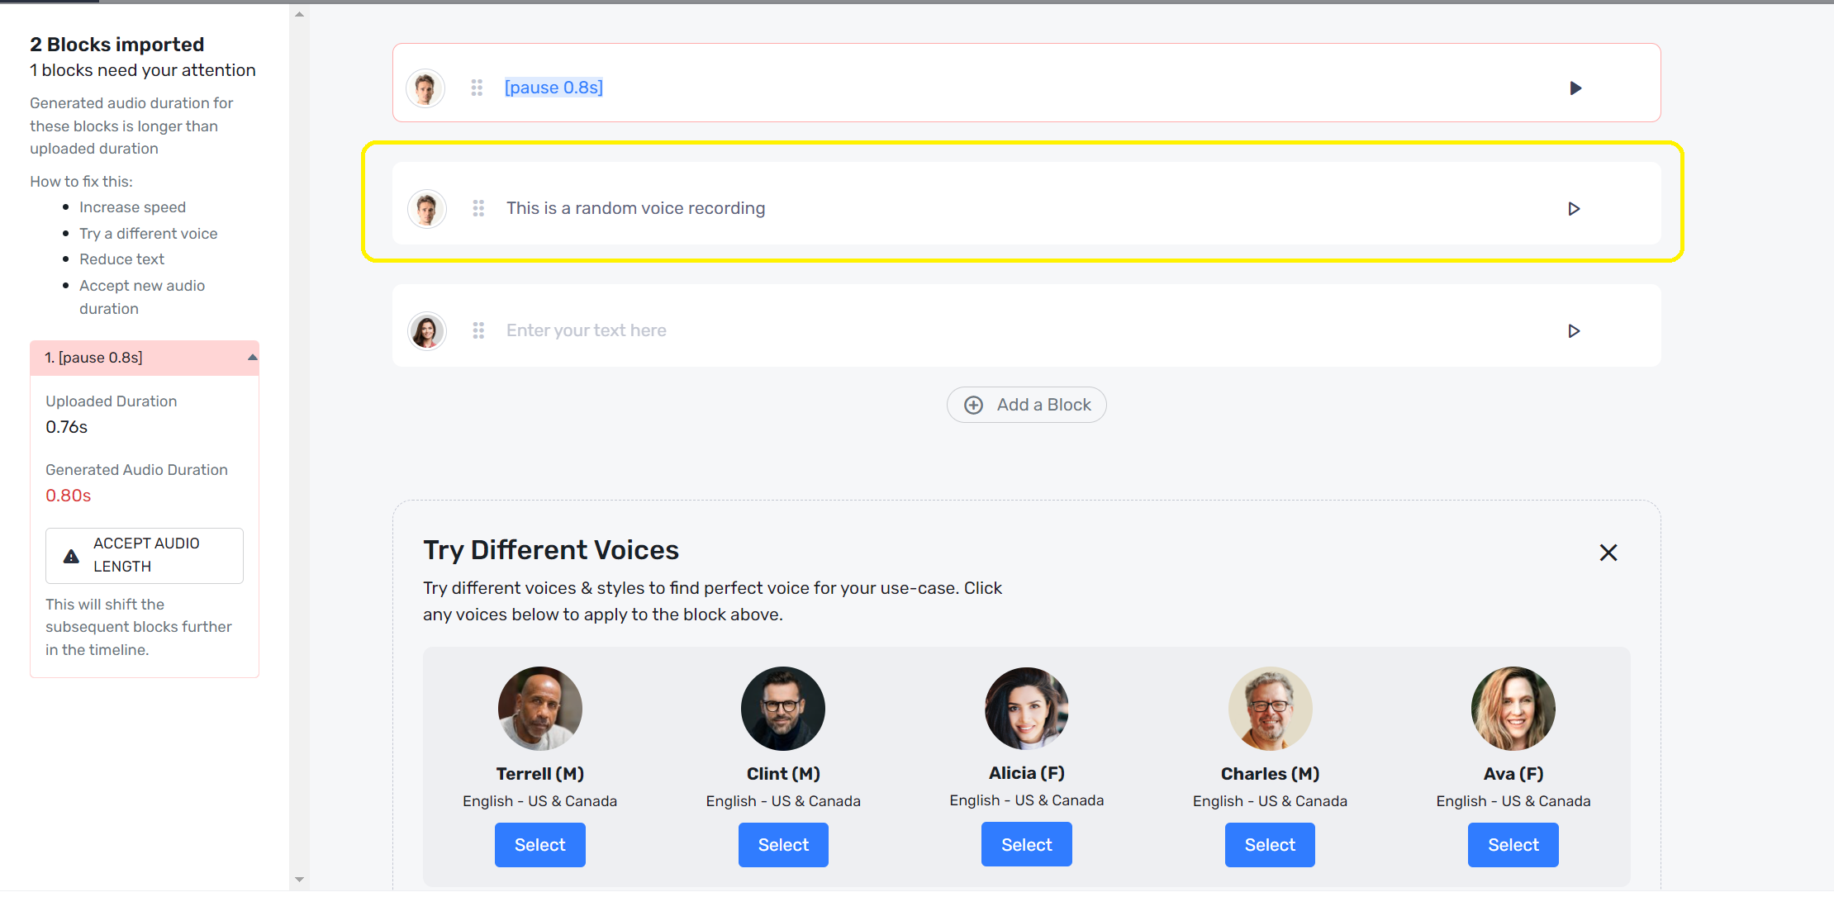
Task: Close the Try Different Voices panel
Action: tap(1609, 553)
